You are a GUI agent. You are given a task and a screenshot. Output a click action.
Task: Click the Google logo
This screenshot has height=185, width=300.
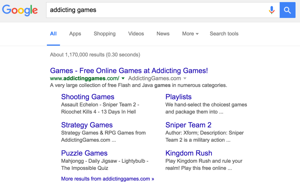tap(20, 10)
